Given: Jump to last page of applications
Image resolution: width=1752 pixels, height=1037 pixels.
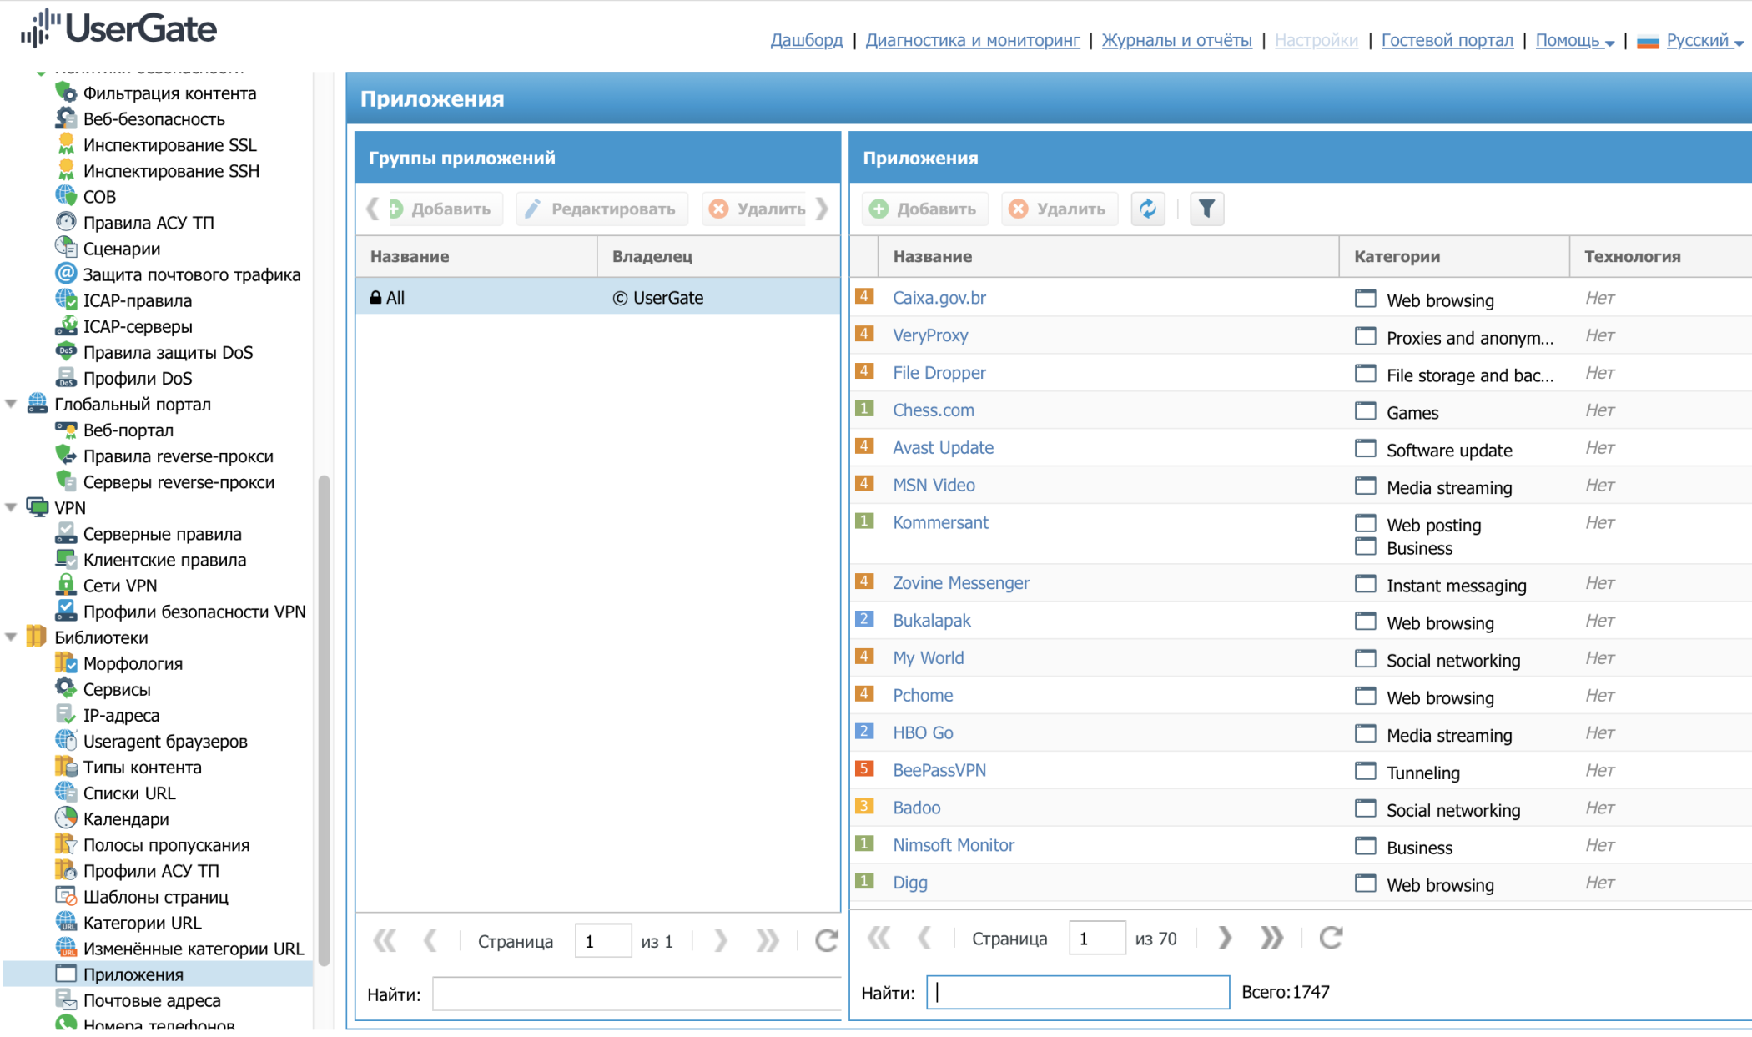Looking at the screenshot, I should [1271, 939].
